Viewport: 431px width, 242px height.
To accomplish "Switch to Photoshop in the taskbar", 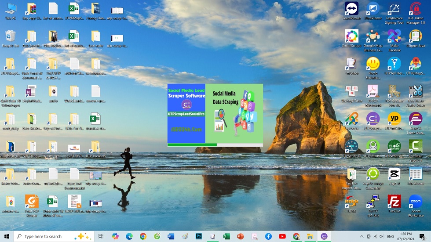I will tap(199, 236).
